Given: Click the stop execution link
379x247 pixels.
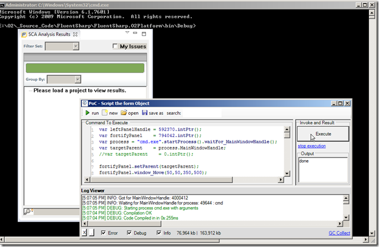Looking at the screenshot, I should click(311, 146).
